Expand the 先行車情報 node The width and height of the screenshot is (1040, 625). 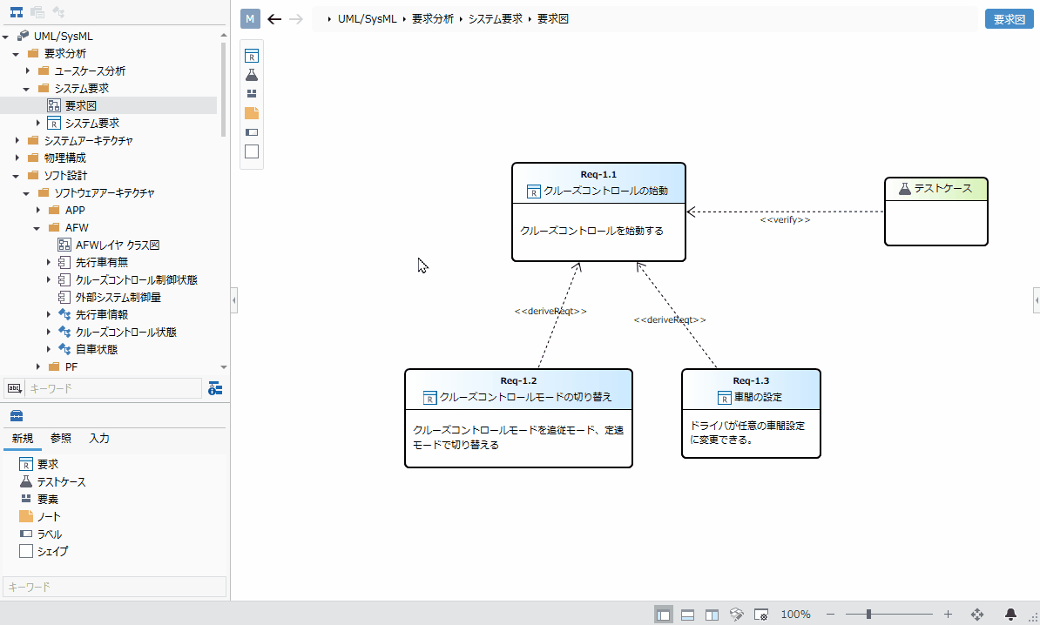pyautogui.click(x=49, y=314)
